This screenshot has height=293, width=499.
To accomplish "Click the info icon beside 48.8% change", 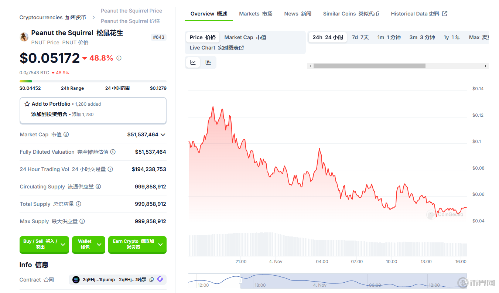I will [x=119, y=58].
